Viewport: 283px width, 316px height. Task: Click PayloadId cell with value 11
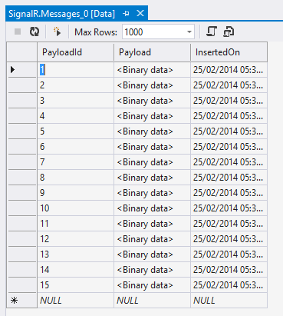(76, 224)
